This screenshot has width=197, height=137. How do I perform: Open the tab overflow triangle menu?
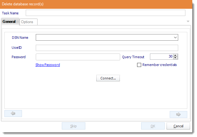[188, 21]
